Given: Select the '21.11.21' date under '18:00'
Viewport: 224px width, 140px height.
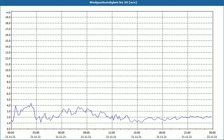Looking at the screenshot, I should pos(162,137).
